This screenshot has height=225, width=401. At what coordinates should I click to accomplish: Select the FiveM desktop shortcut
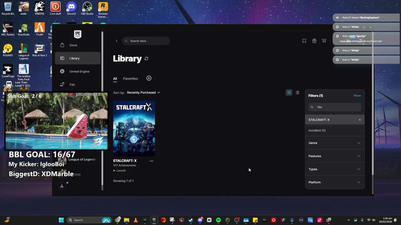(39, 29)
